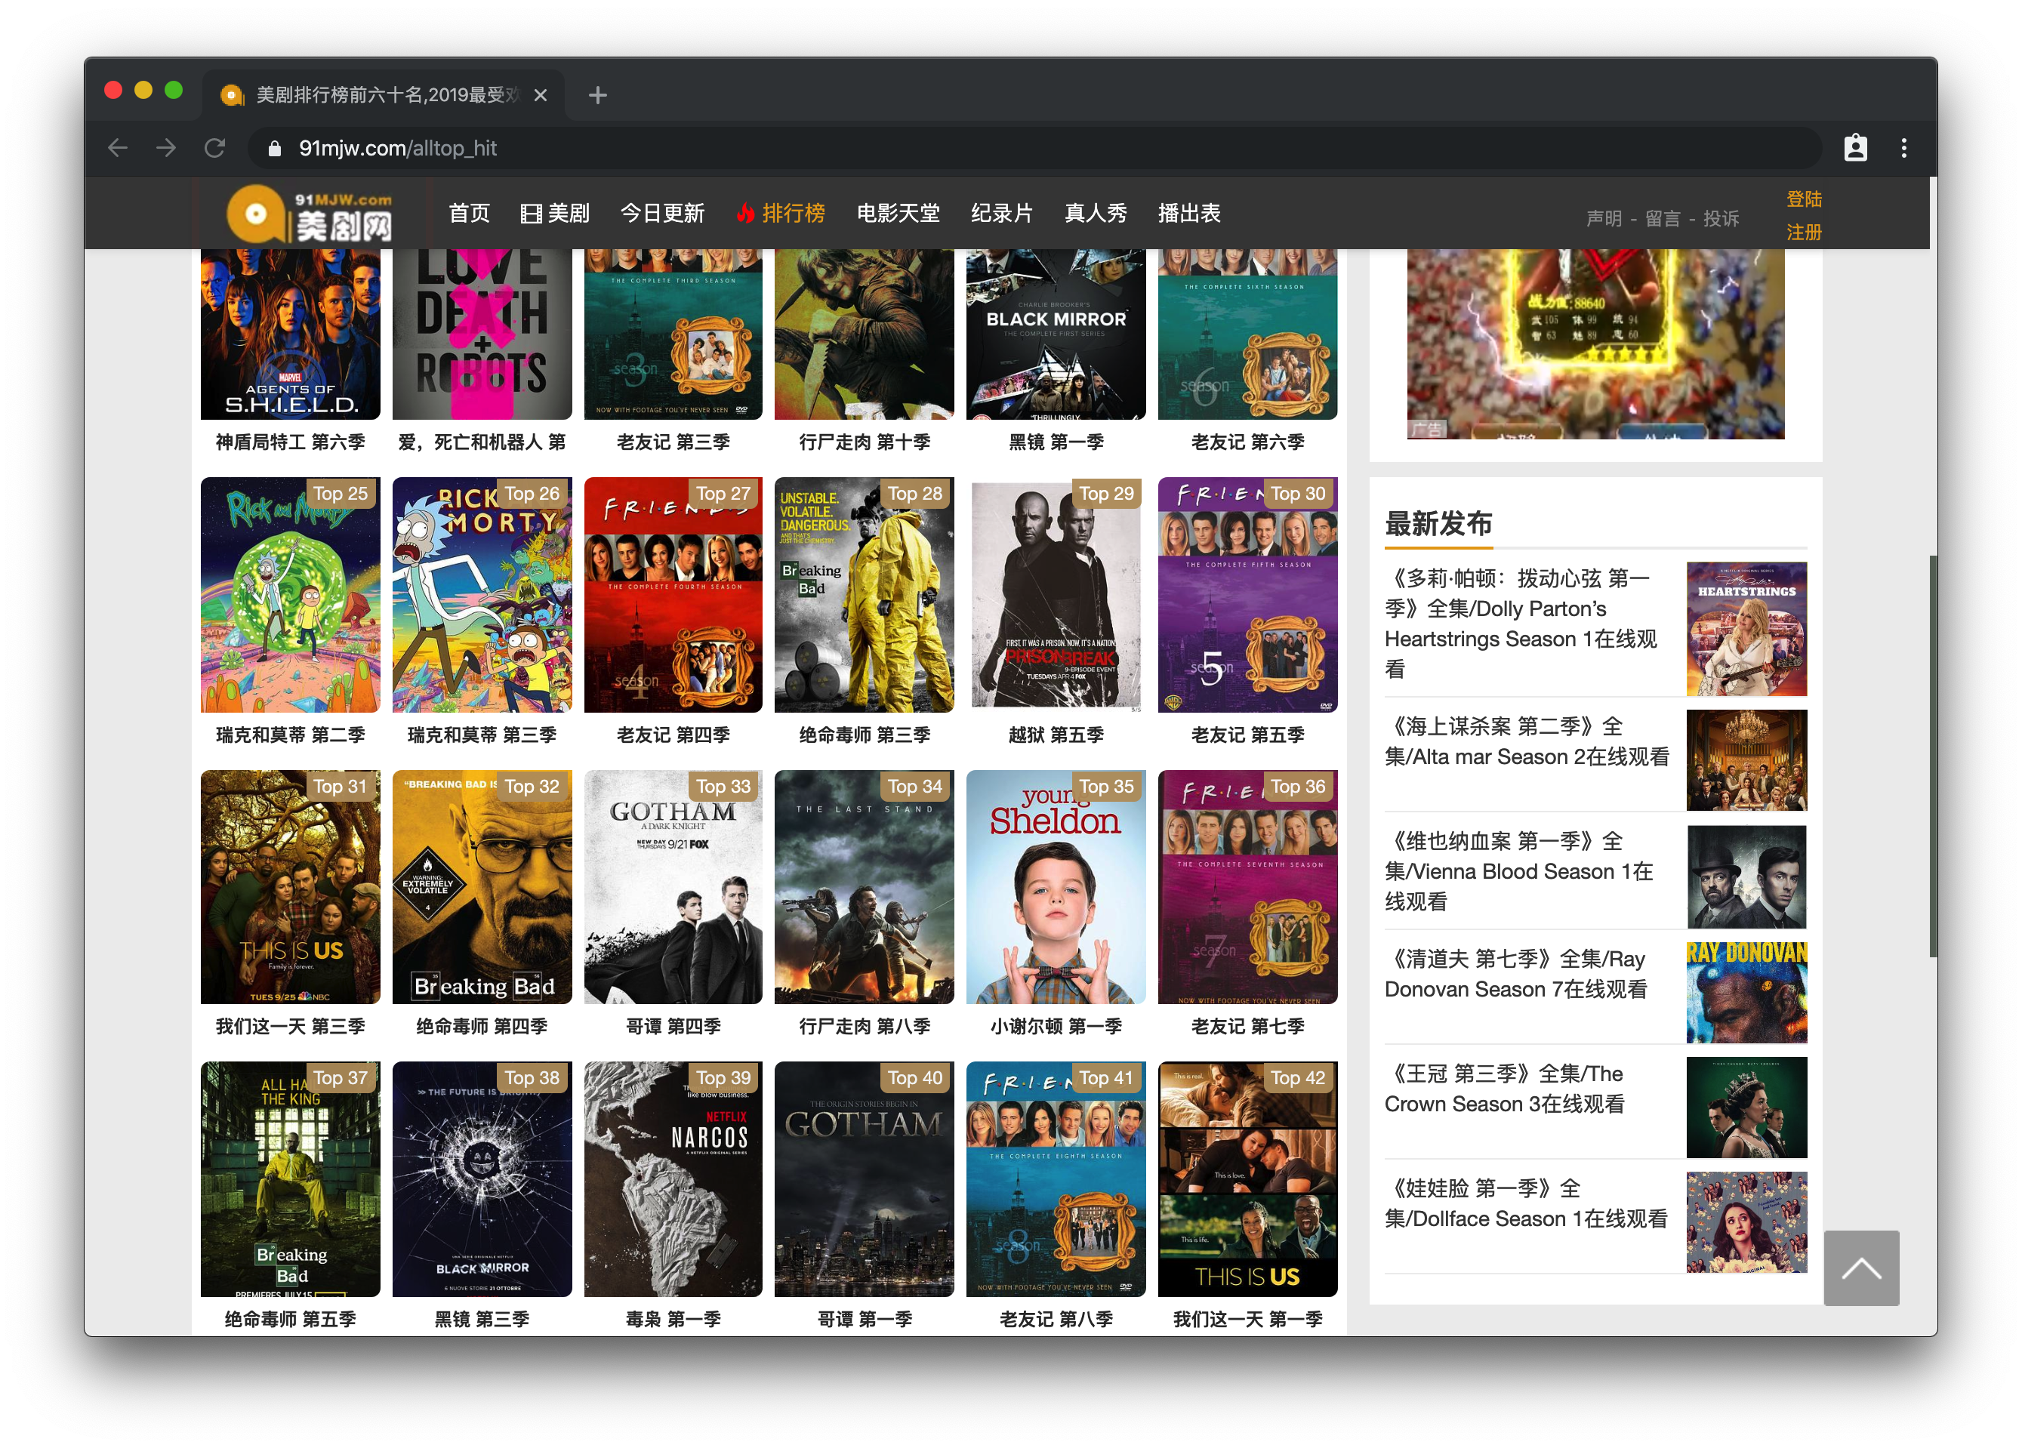Open Top 27 Friends season 4 poster
Image resolution: width=2022 pixels, height=1448 pixels.
tap(673, 595)
